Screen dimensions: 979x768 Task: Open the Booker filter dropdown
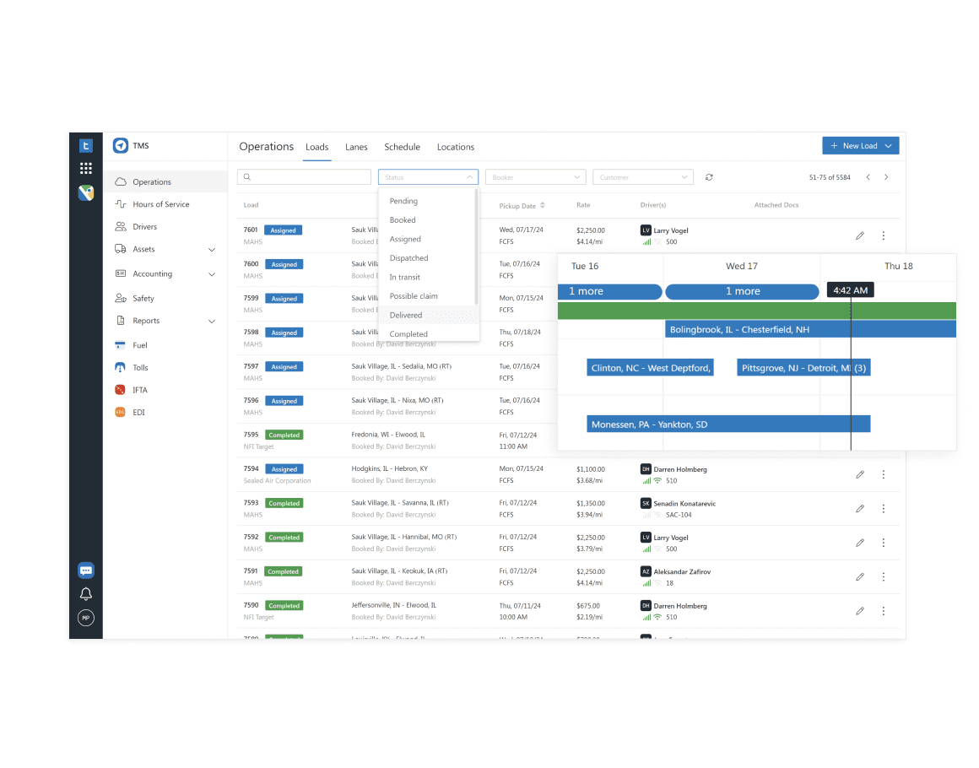tap(535, 176)
